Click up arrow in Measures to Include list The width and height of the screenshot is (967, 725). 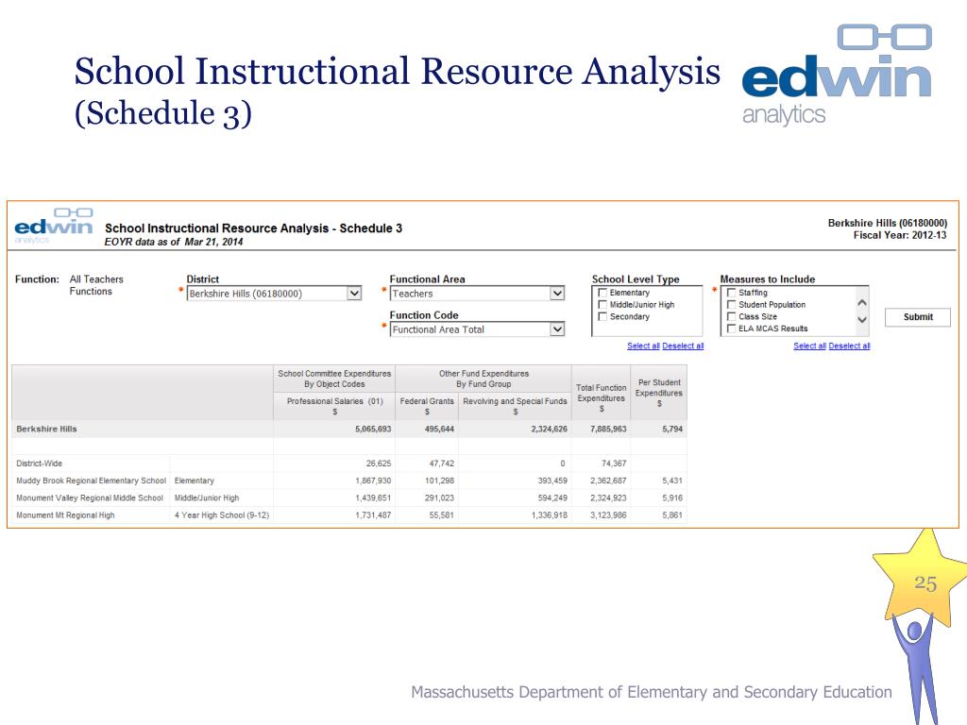pyautogui.click(x=862, y=303)
